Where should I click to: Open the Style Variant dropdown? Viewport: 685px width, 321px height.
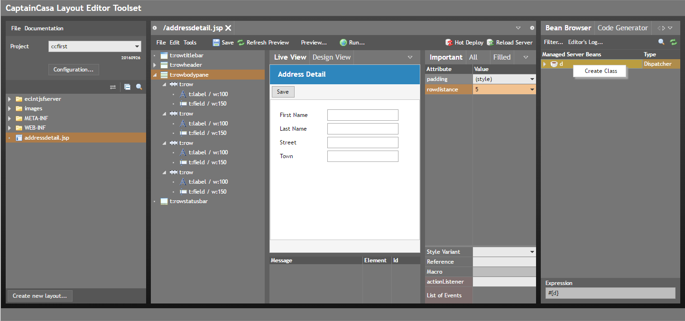pos(532,252)
